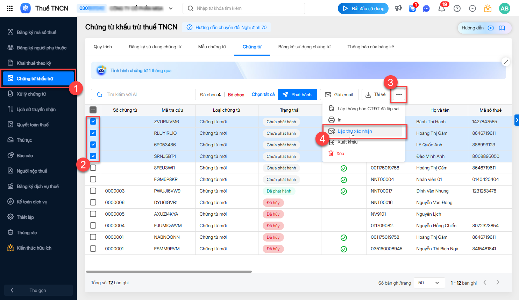Click the Tìm kiếm với AI search field
519x300 pixels.
point(147,95)
